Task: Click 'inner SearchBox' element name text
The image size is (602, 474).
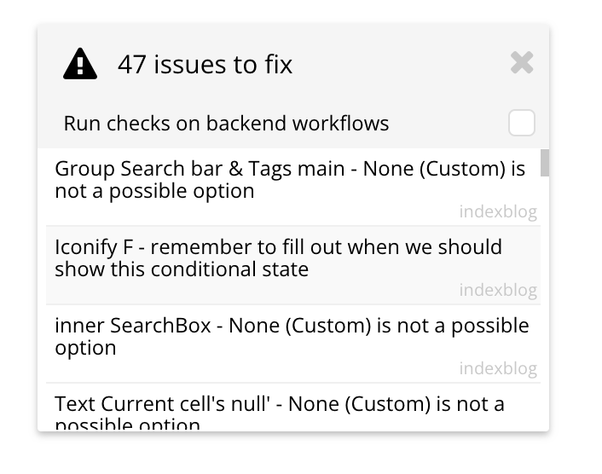Action: pyautogui.click(x=133, y=326)
